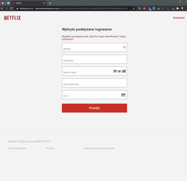Go back to the previous page
This screenshot has width=187, height=181.
pyautogui.click(x=2, y=8)
